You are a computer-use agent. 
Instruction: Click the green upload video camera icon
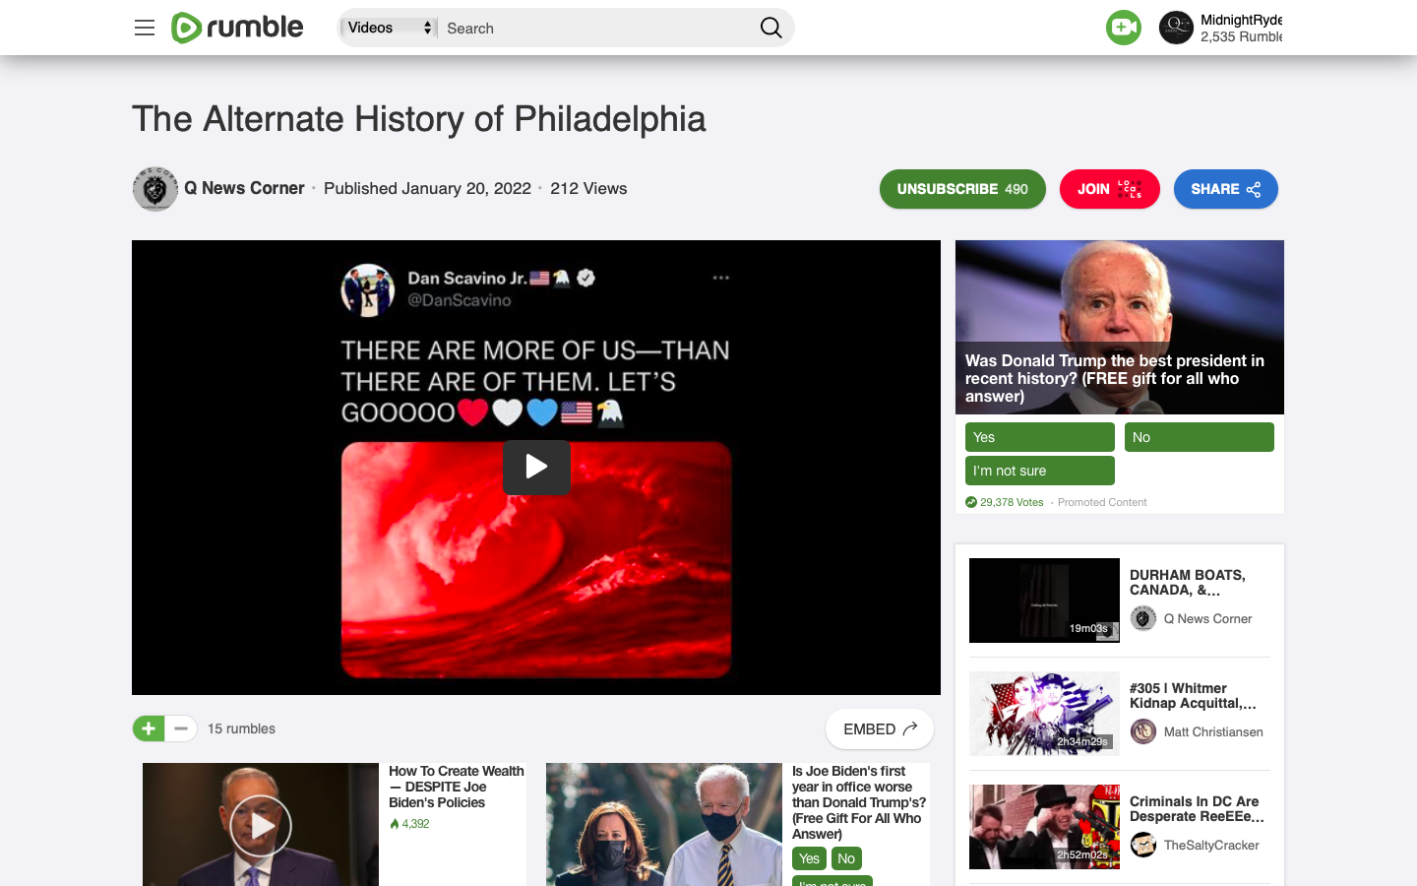tap(1124, 28)
